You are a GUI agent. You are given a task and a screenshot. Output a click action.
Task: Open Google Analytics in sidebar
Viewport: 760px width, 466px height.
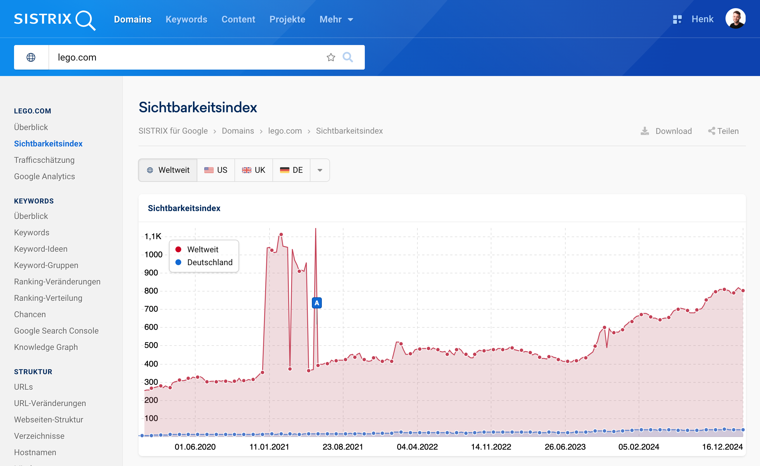tap(44, 176)
